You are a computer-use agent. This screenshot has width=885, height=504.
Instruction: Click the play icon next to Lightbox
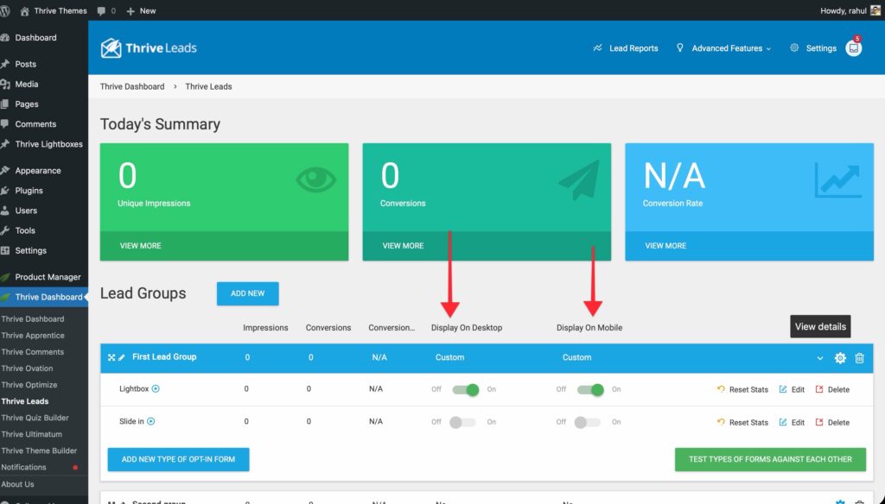point(156,389)
